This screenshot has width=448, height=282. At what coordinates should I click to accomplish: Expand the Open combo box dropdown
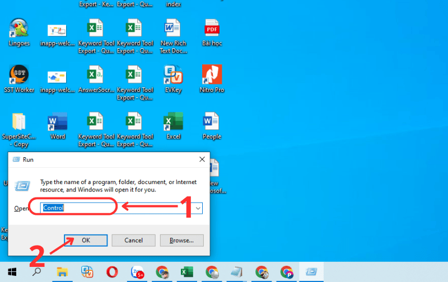click(x=197, y=208)
